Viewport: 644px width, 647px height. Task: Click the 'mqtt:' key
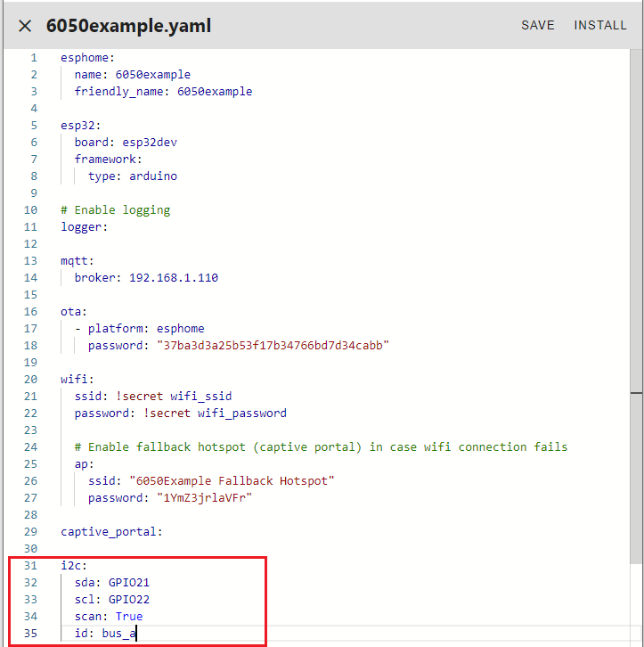coord(77,260)
